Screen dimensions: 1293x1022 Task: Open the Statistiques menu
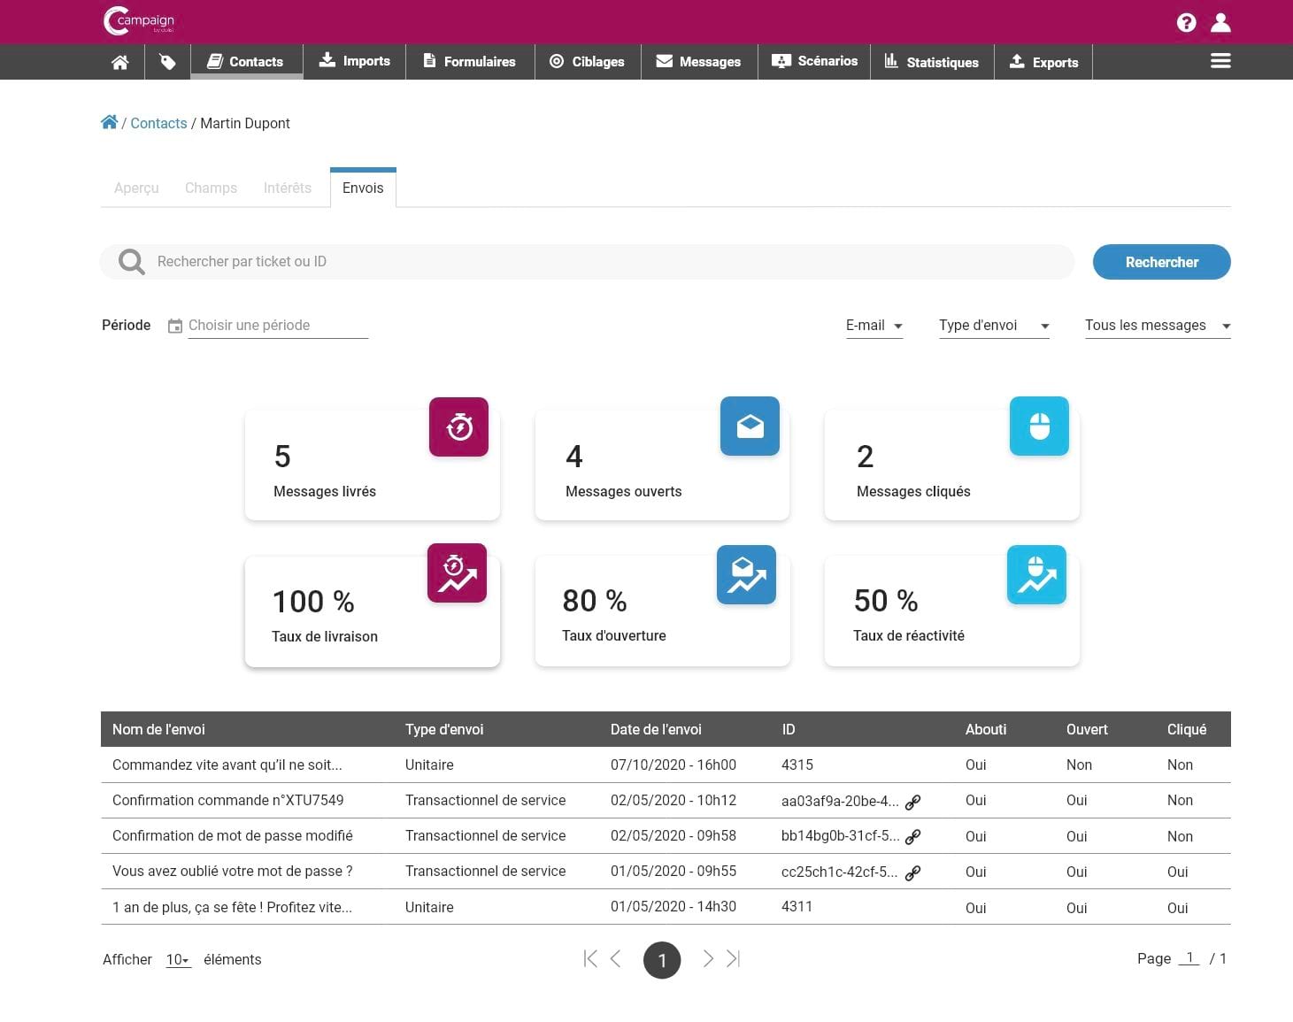(932, 62)
